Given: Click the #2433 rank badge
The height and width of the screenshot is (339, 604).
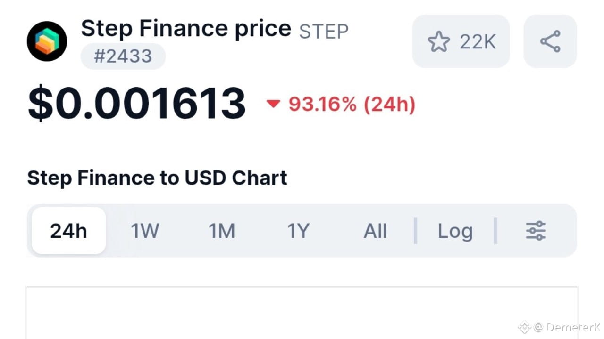Looking at the screenshot, I should (x=123, y=56).
